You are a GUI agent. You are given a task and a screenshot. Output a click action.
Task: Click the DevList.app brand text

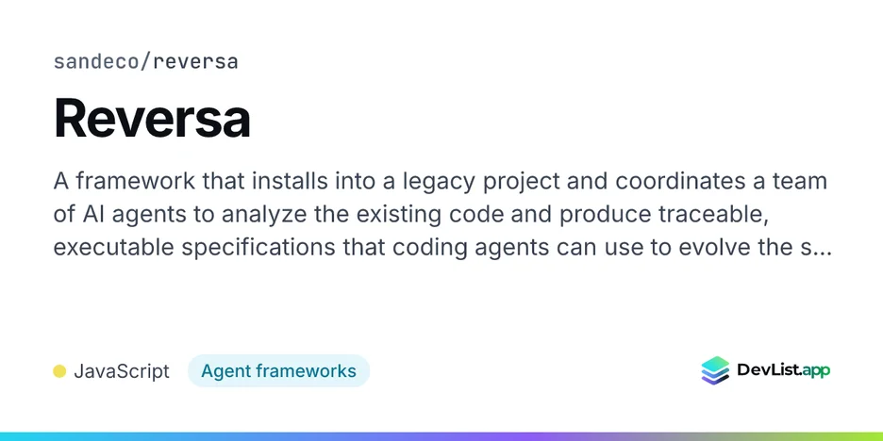(783, 370)
